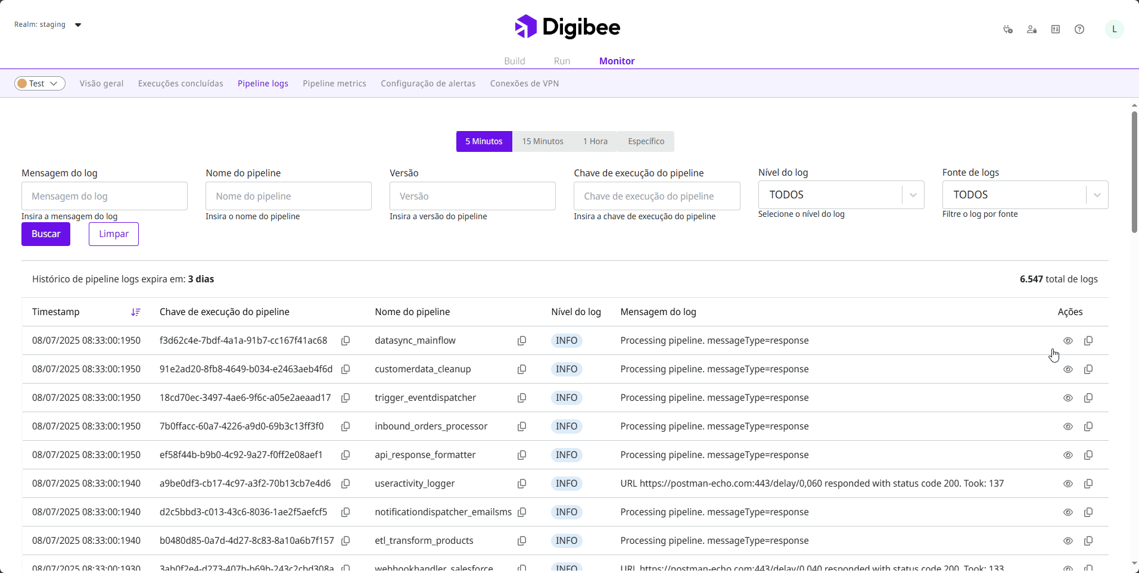Viewport: 1139px width, 573px height.
Task: Copy execution key of useractivity_logger row
Action: point(346,484)
